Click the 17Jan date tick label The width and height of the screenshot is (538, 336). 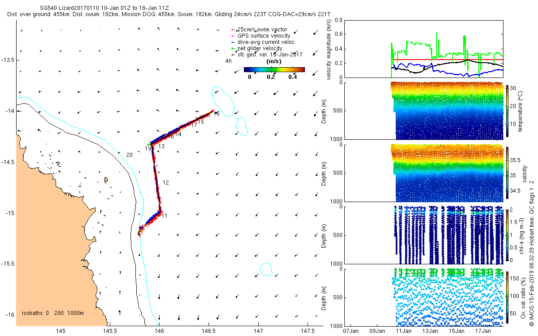point(483,331)
